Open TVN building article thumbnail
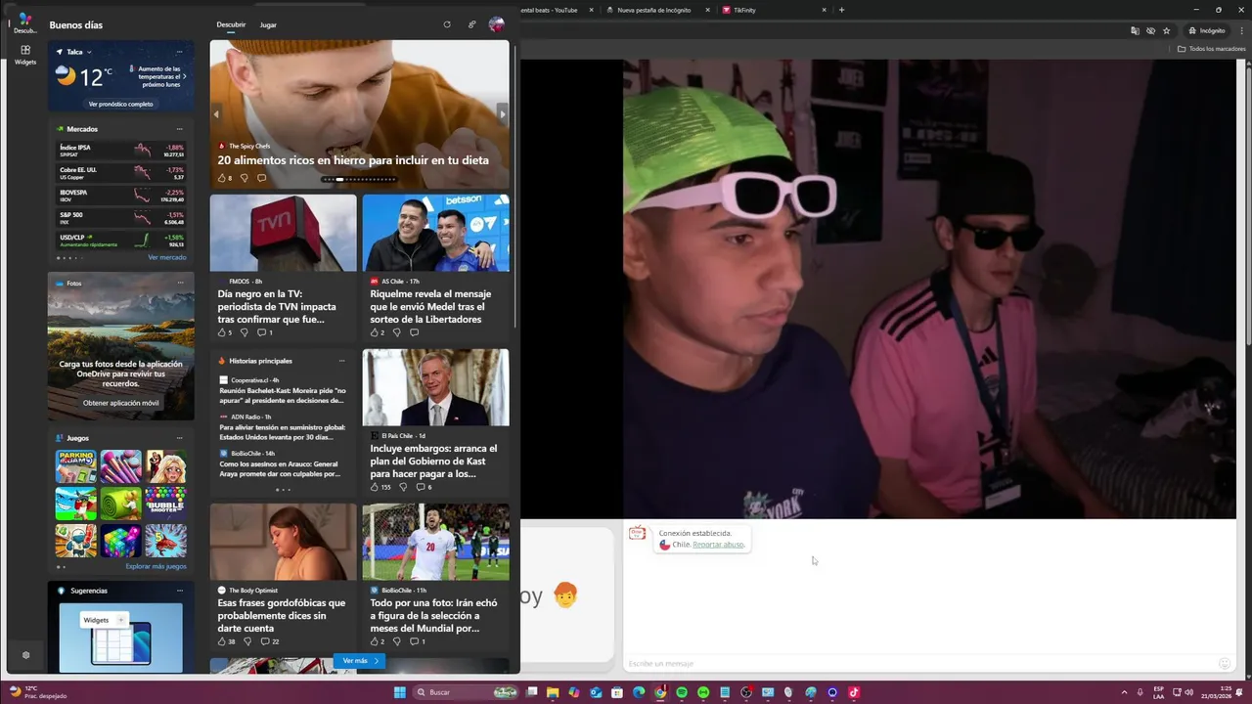This screenshot has height=704, width=1252. point(284,233)
